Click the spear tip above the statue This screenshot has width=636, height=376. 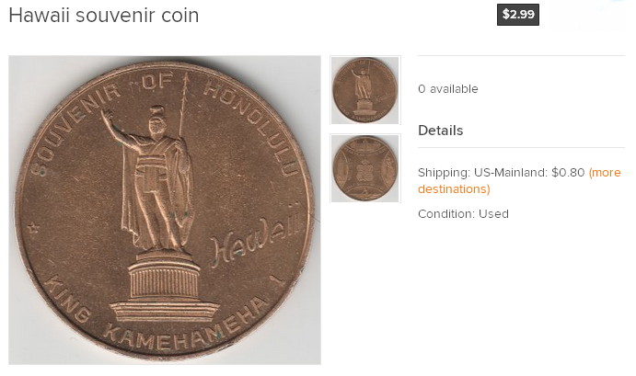186,83
